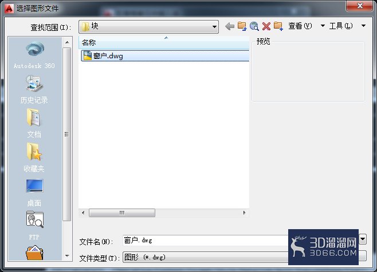
Task: Click the 文件名 input field
Action: pos(205,241)
